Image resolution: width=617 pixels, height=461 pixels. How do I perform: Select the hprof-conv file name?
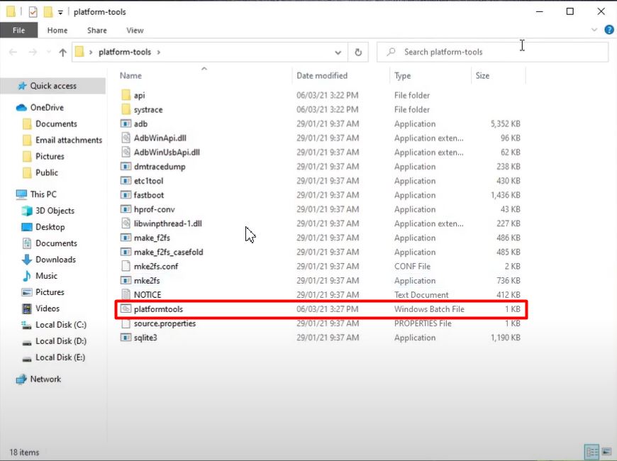[155, 209]
